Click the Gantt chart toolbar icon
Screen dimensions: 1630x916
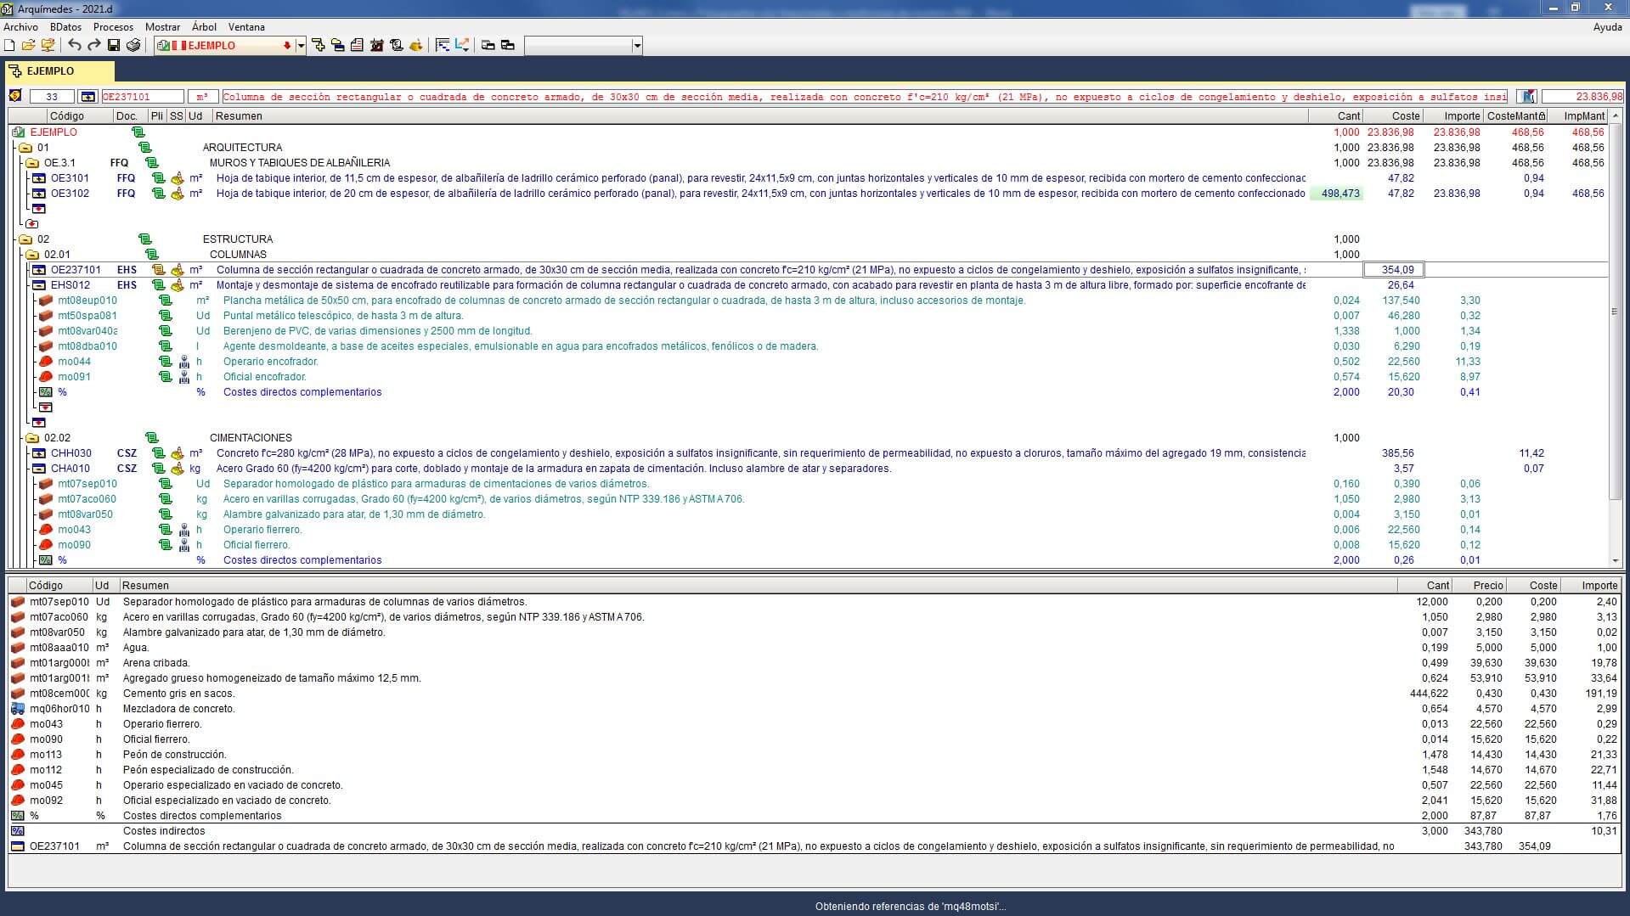[443, 45]
